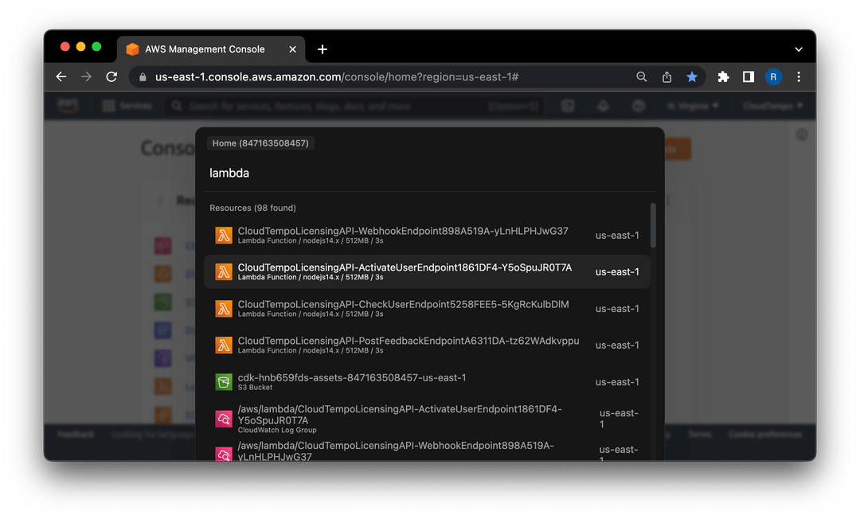Open the Services grid menu
The image size is (860, 519).
pyautogui.click(x=127, y=106)
